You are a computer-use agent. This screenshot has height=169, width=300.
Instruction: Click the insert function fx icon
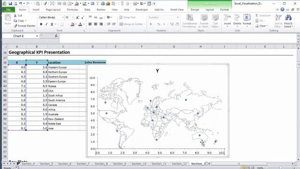tap(56, 36)
